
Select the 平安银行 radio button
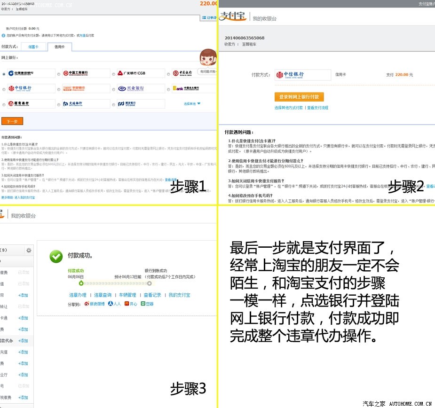pyautogui.click(x=59, y=90)
